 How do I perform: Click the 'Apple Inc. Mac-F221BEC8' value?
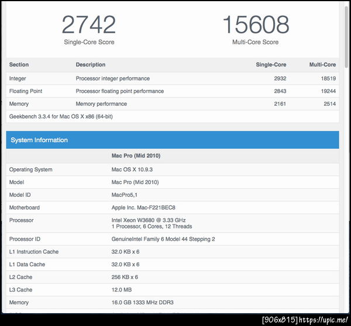click(x=143, y=207)
